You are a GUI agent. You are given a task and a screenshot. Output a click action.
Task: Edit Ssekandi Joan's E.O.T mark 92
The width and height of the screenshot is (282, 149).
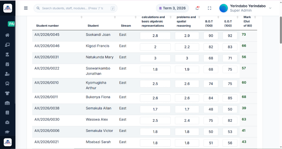230,36
